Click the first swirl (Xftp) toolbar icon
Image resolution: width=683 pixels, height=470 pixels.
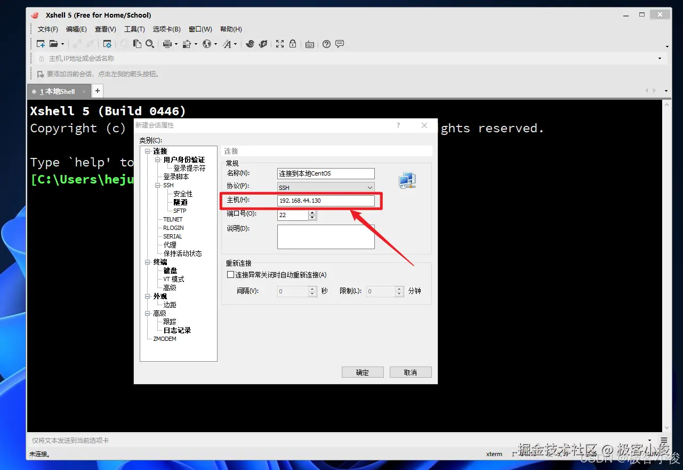(x=250, y=44)
